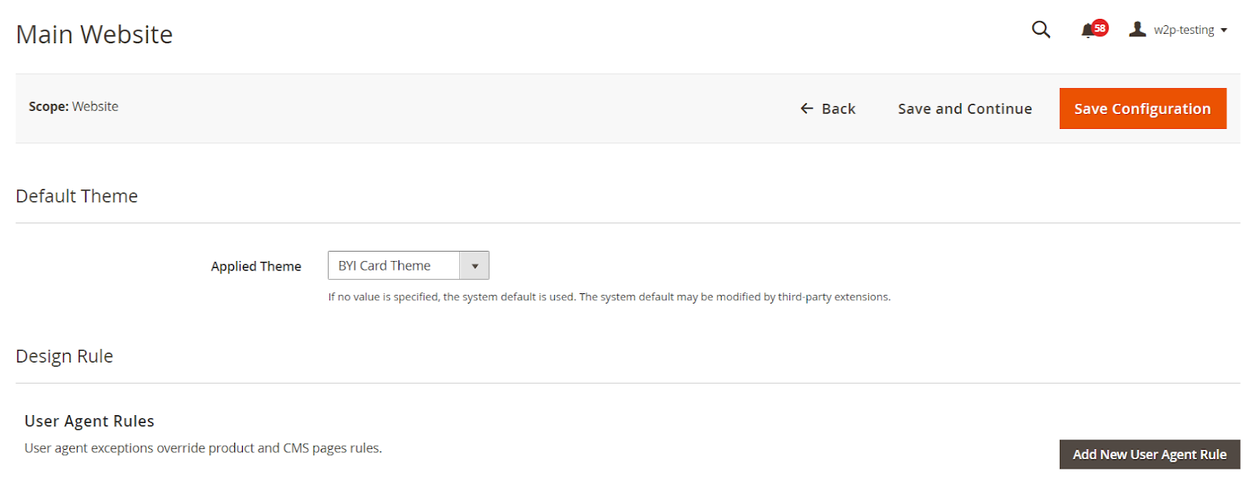The image size is (1258, 493).
Task: Click the red 58 notification badge
Action: coord(1100,28)
